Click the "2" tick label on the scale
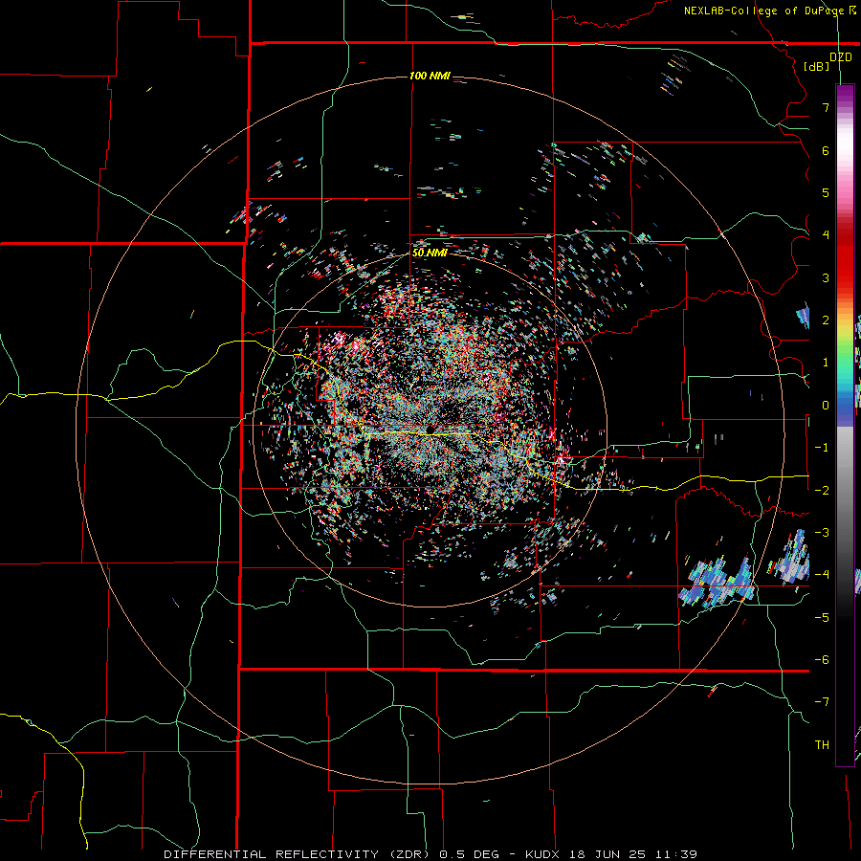Screen dimensions: 861x861 [826, 320]
